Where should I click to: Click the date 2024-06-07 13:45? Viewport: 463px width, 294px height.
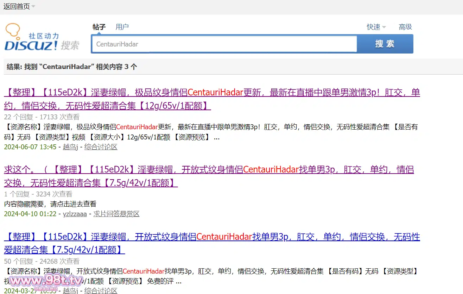point(30,147)
